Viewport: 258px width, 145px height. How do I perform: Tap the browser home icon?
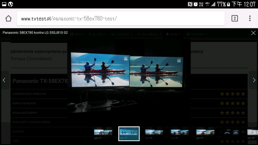pyautogui.click(x=8, y=18)
